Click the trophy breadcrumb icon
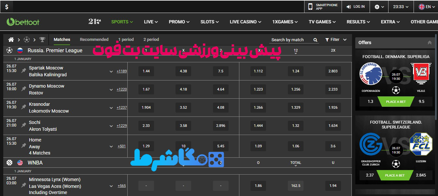This screenshot has width=438, height=196. (42, 40)
